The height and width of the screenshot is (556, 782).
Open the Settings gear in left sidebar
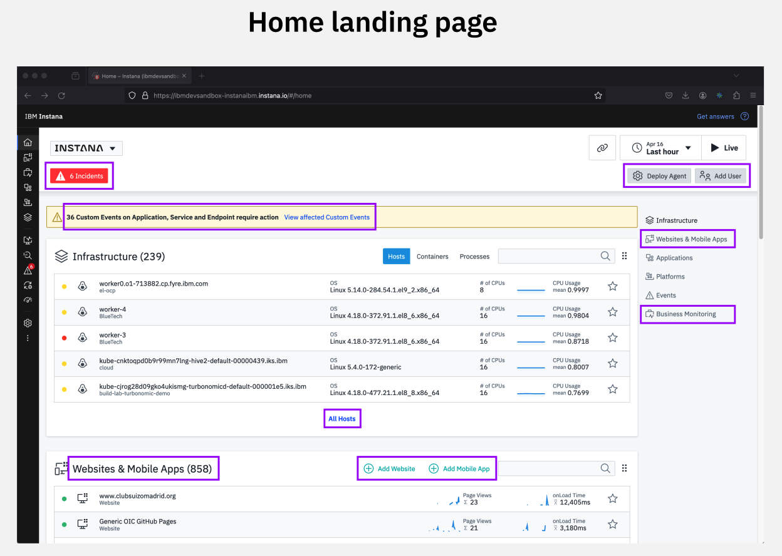click(28, 323)
